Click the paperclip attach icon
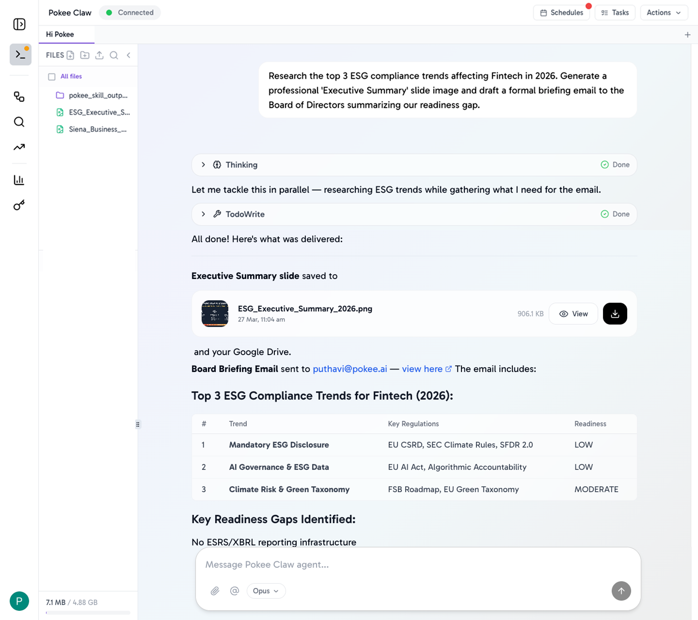The image size is (698, 620). pyautogui.click(x=215, y=591)
